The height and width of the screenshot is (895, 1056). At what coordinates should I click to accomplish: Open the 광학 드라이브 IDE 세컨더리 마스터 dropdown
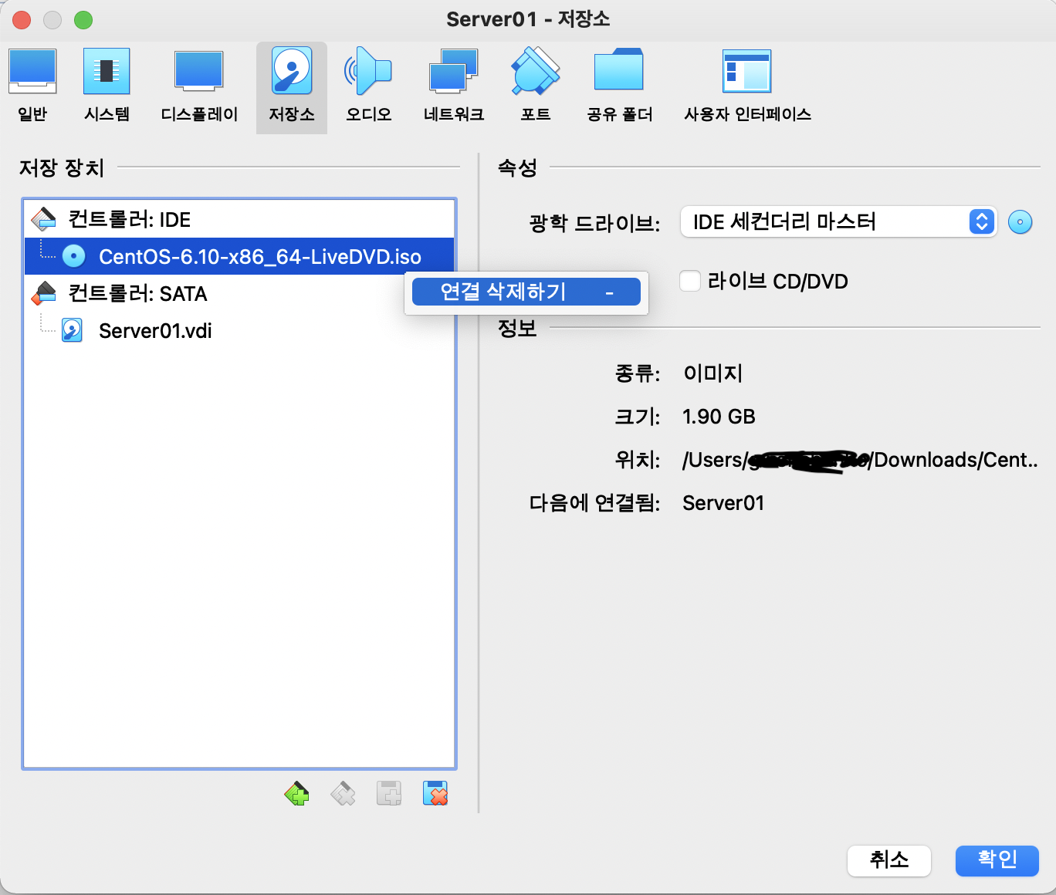coord(839,222)
